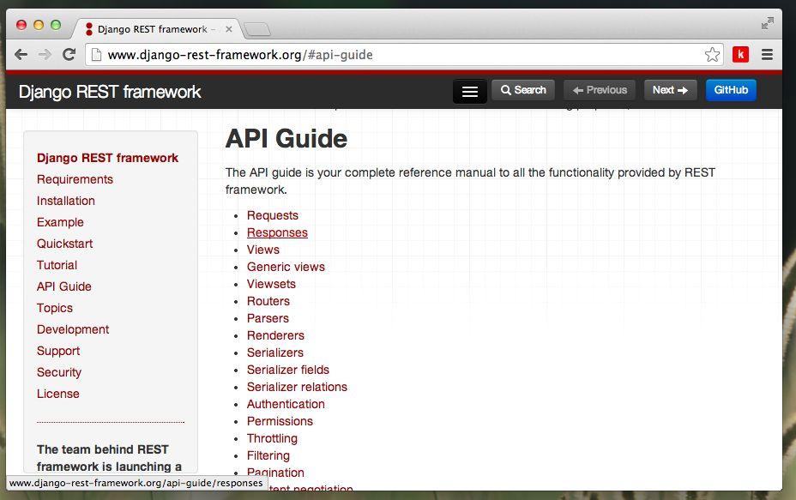Open the Parsers guide link
The width and height of the screenshot is (796, 500).
pos(268,318)
